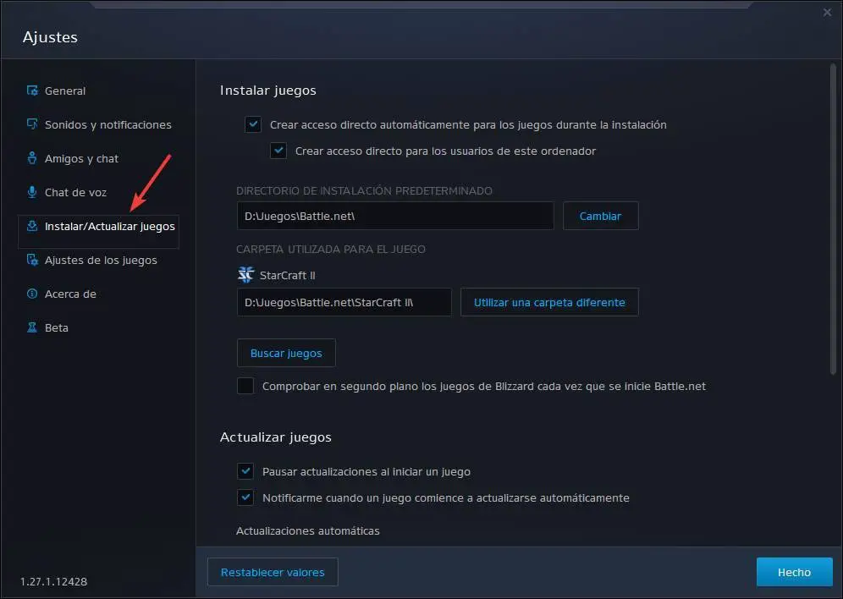Screen dimensions: 843x599
Task: Select the Chat de voz microphone icon
Action: click(34, 192)
